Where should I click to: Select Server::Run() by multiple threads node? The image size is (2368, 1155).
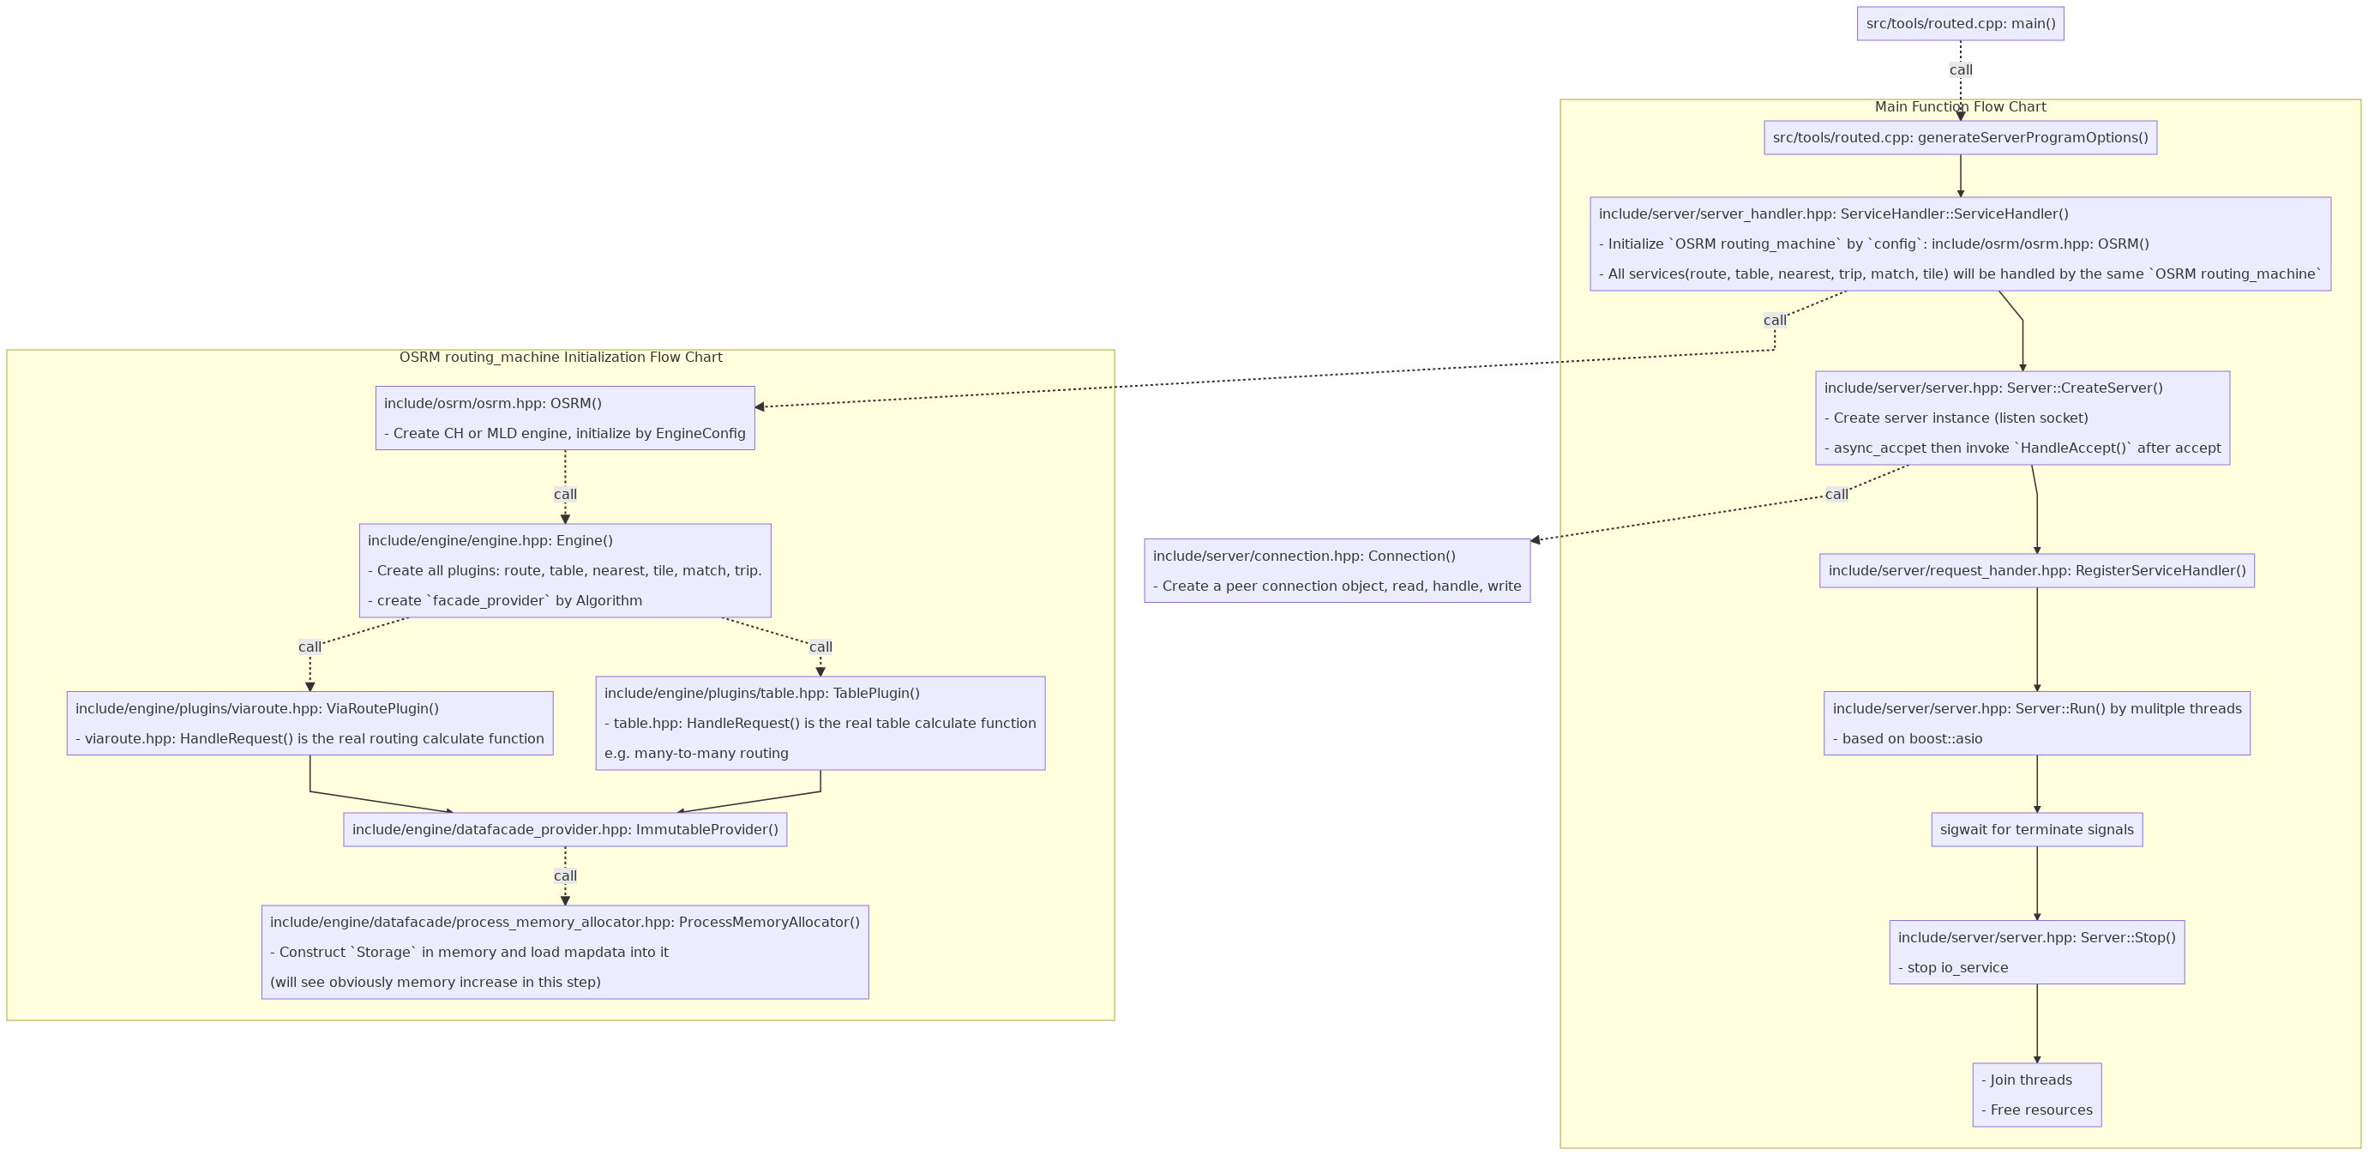[2036, 724]
